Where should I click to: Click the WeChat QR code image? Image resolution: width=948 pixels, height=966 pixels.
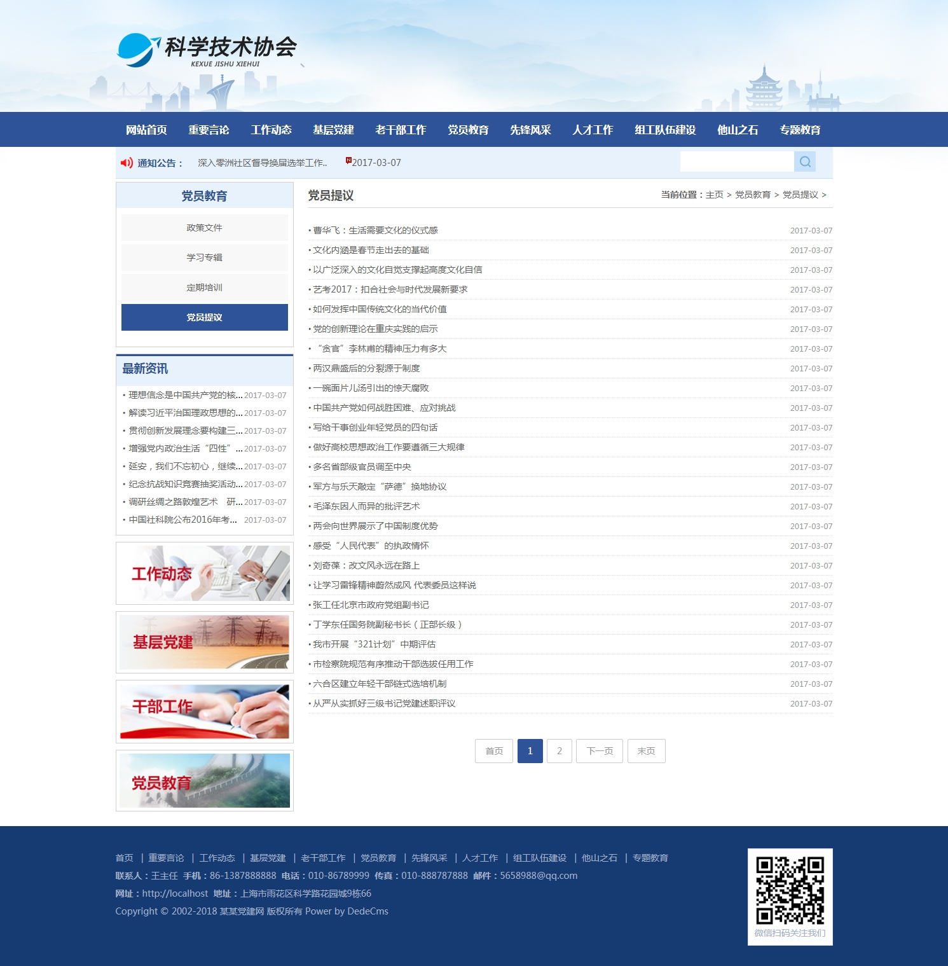790,890
